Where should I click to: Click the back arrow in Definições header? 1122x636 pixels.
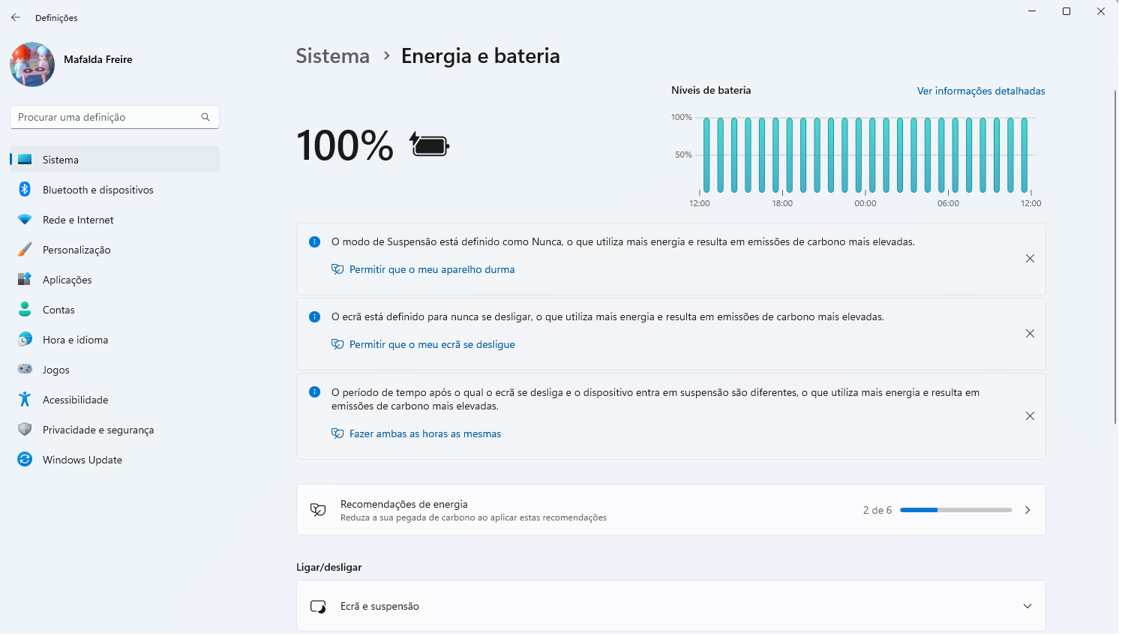(x=16, y=17)
